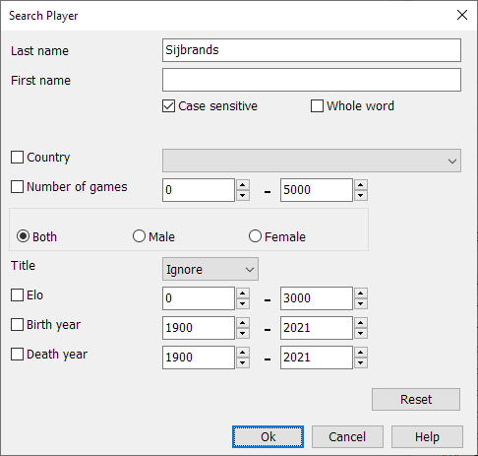Close the Search Player dialog
478x456 pixels.
tap(462, 15)
